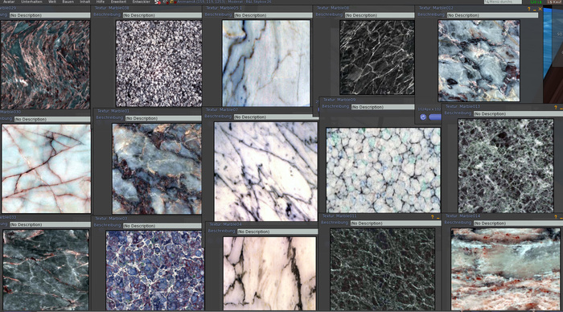The image size is (563, 312).
Task: Open the Erweitert menu
Action: (118, 2)
